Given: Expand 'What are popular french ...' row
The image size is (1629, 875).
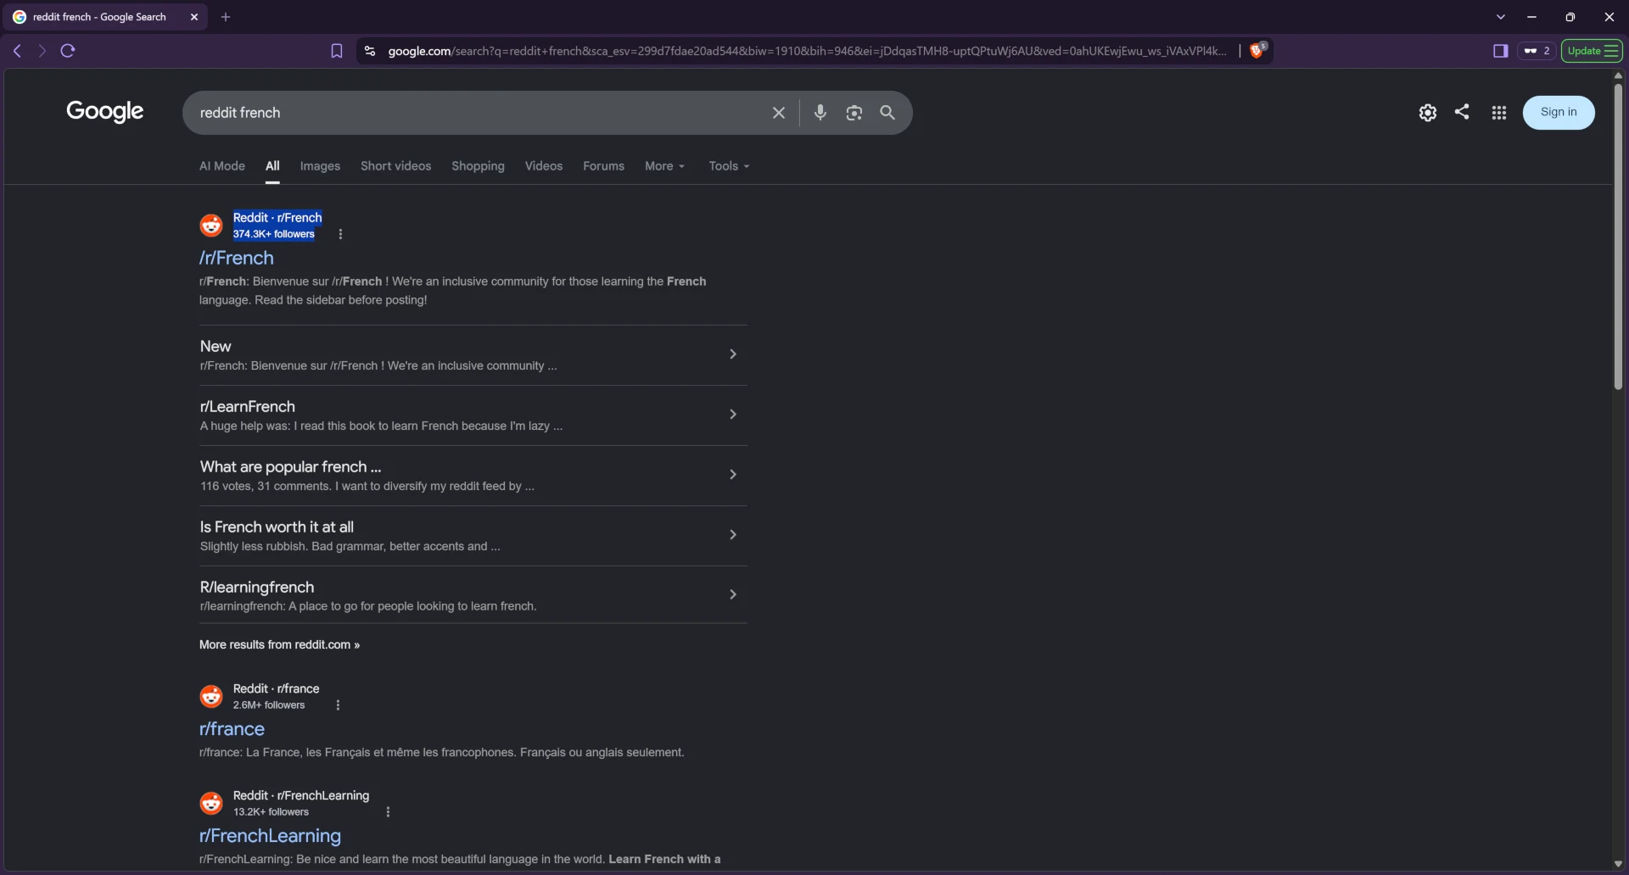Looking at the screenshot, I should pyautogui.click(x=473, y=476).
